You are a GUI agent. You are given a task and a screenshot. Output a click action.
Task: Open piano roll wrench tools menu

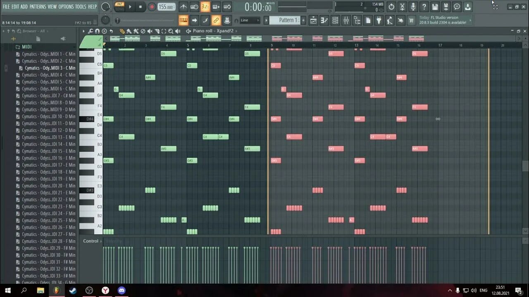click(91, 31)
